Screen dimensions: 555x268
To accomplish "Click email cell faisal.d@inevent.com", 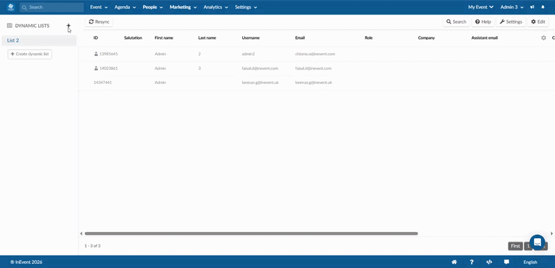I will [x=314, y=68].
